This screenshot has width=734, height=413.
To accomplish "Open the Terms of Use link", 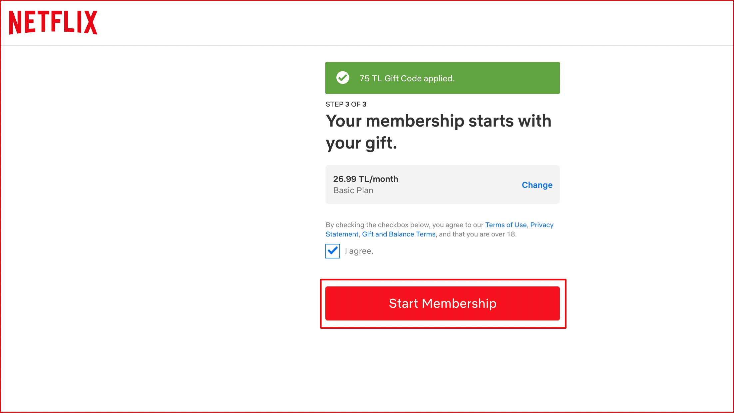I will point(506,225).
